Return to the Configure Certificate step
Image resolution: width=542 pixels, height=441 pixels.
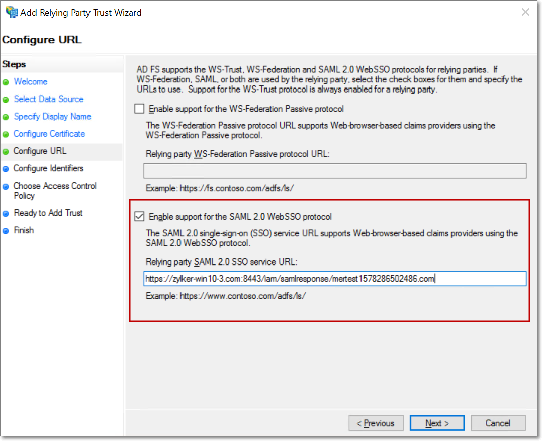coord(49,134)
